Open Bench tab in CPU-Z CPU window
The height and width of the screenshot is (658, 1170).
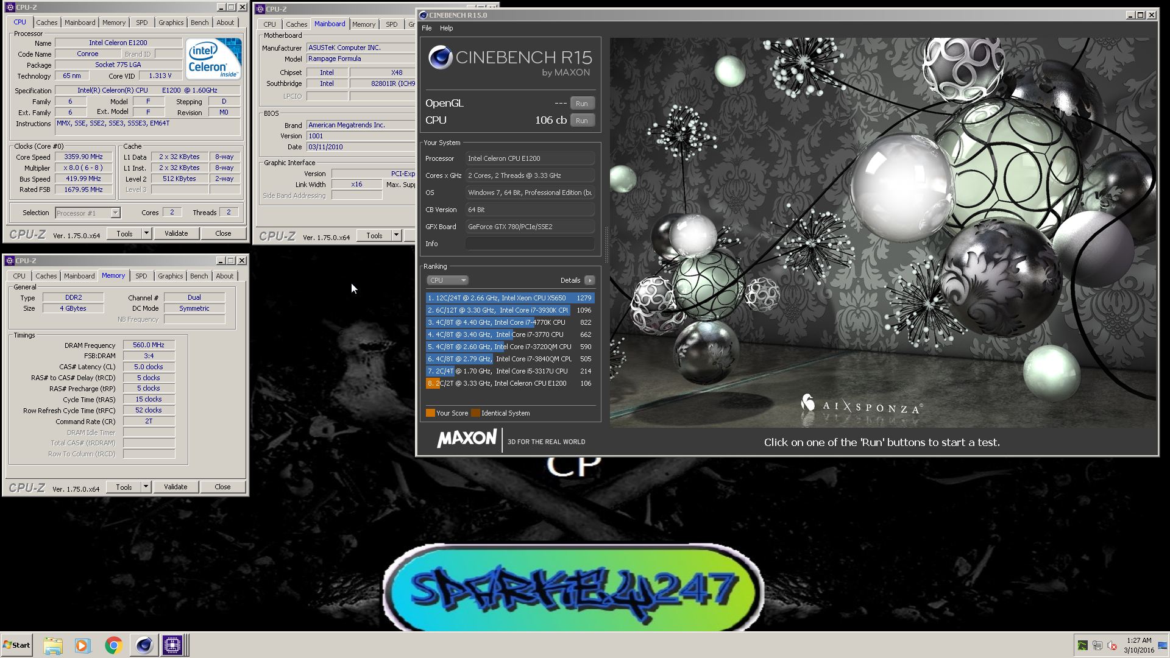199,23
